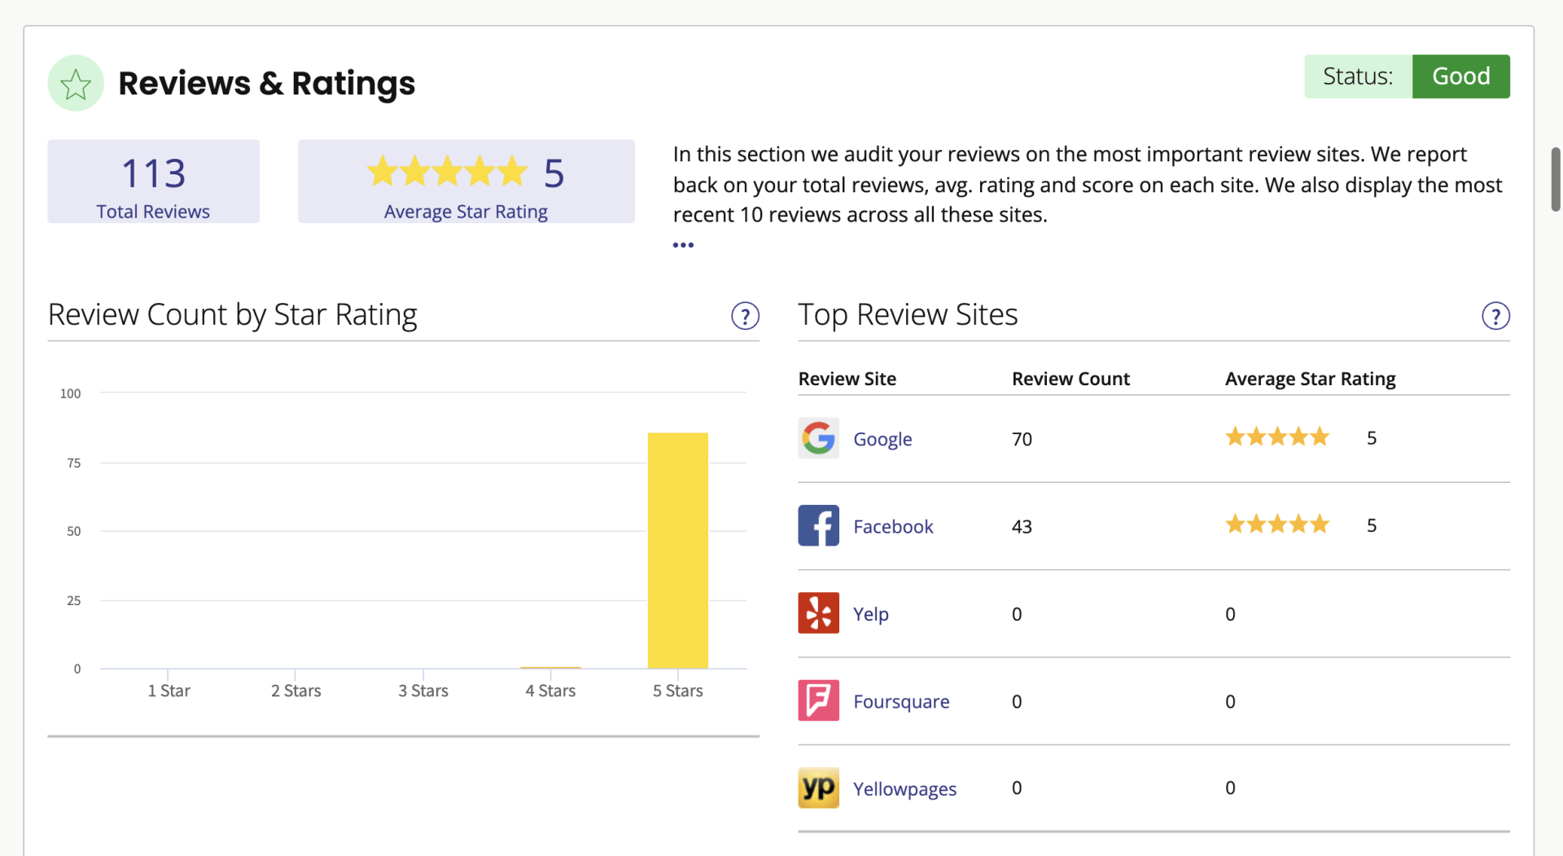This screenshot has height=856, width=1563.
Task: Click the yellow 5 Stars bar
Action: pos(677,551)
